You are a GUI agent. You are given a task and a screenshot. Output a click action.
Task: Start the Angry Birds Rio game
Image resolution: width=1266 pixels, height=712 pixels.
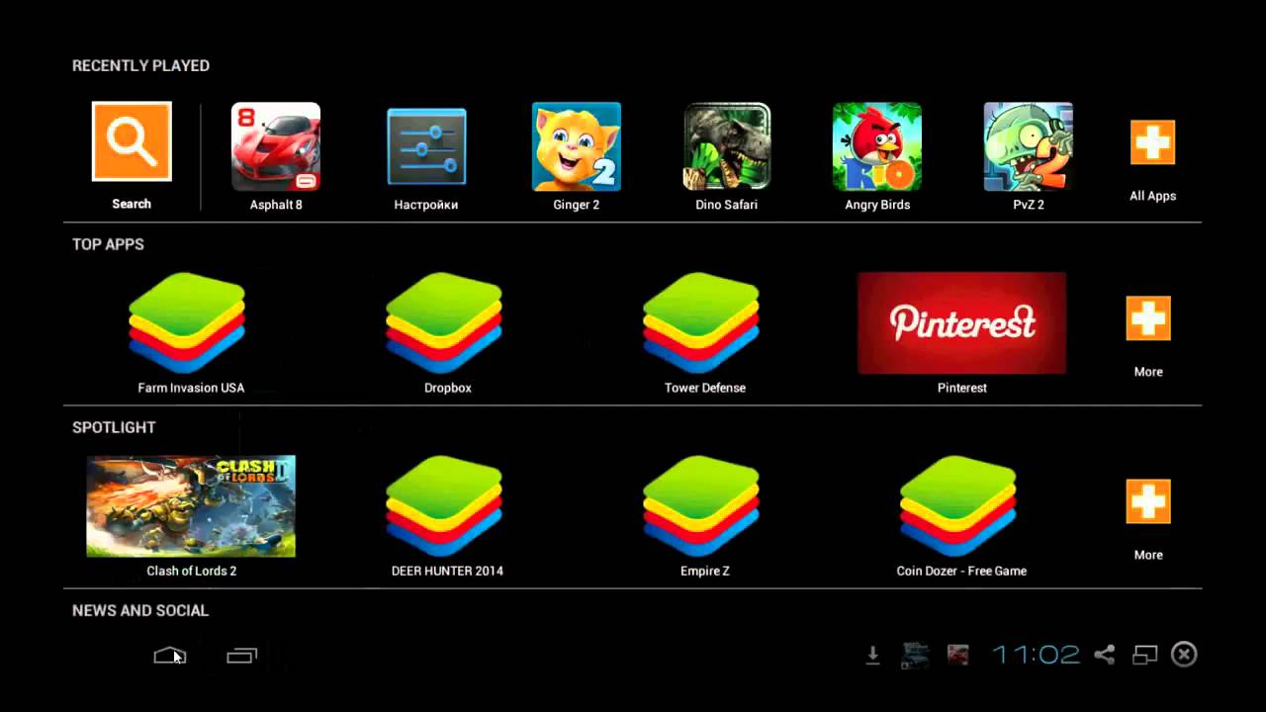[877, 146]
